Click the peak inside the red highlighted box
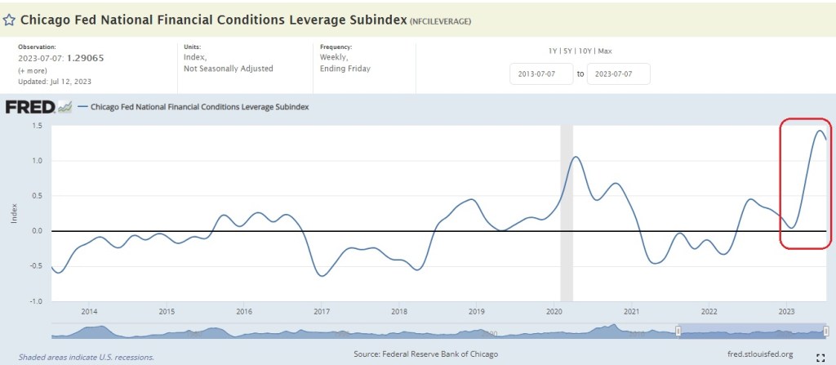This screenshot has height=365, width=836. coord(818,131)
